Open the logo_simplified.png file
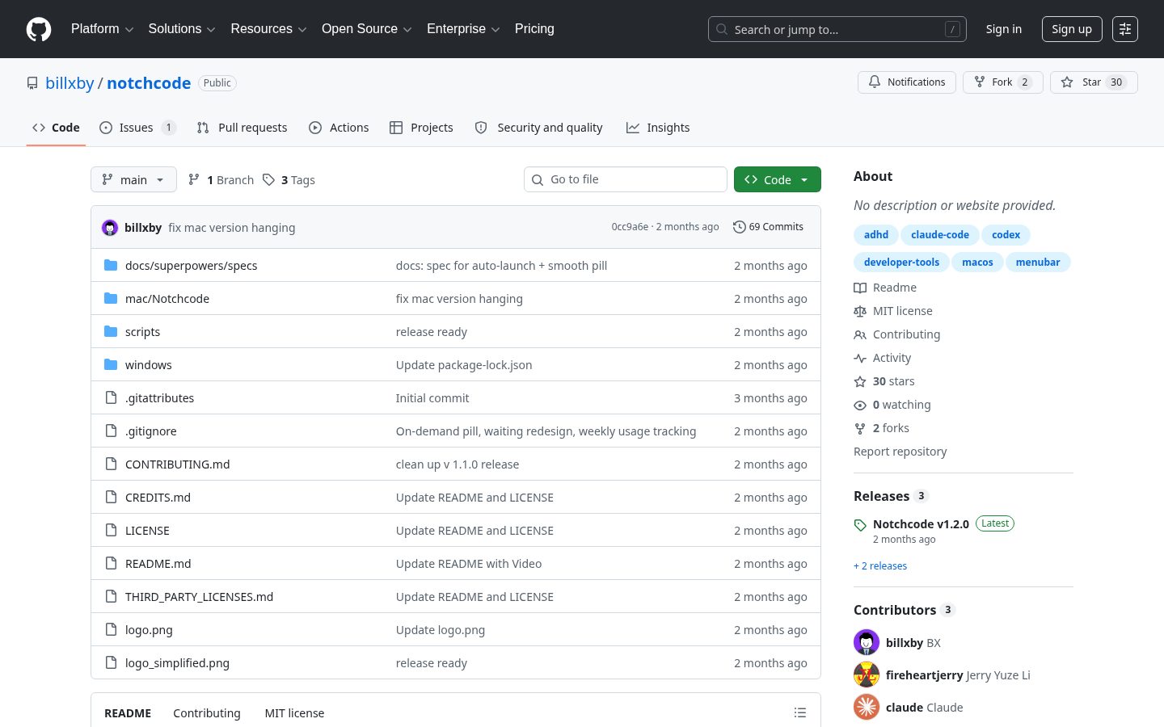This screenshot has width=1164, height=727. pos(177,663)
